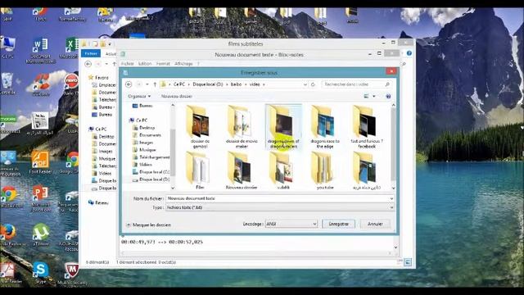
Task: Jump to 'Ce PC' in the breadcrumb path
Action: coord(178,84)
